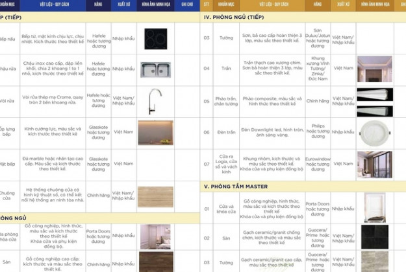Select 'Sơn, bả cao cấp hoàn thiện 3 lớp' cell

pos(272,38)
